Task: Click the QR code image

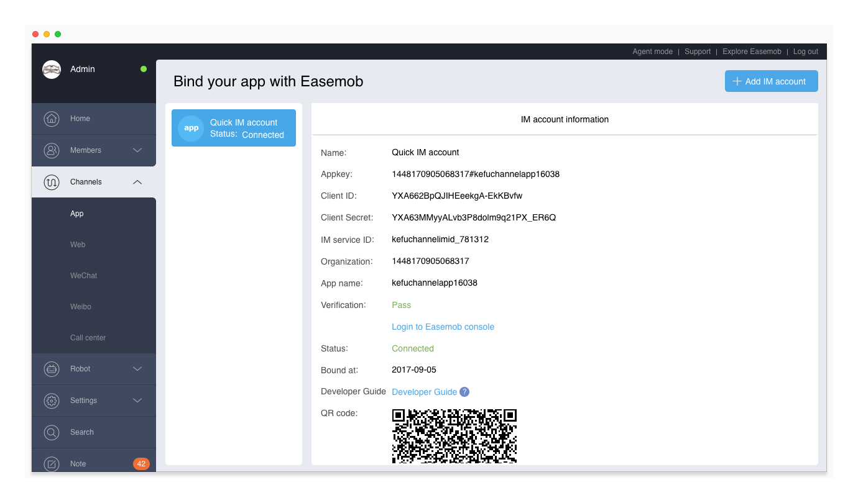Action: point(454,436)
